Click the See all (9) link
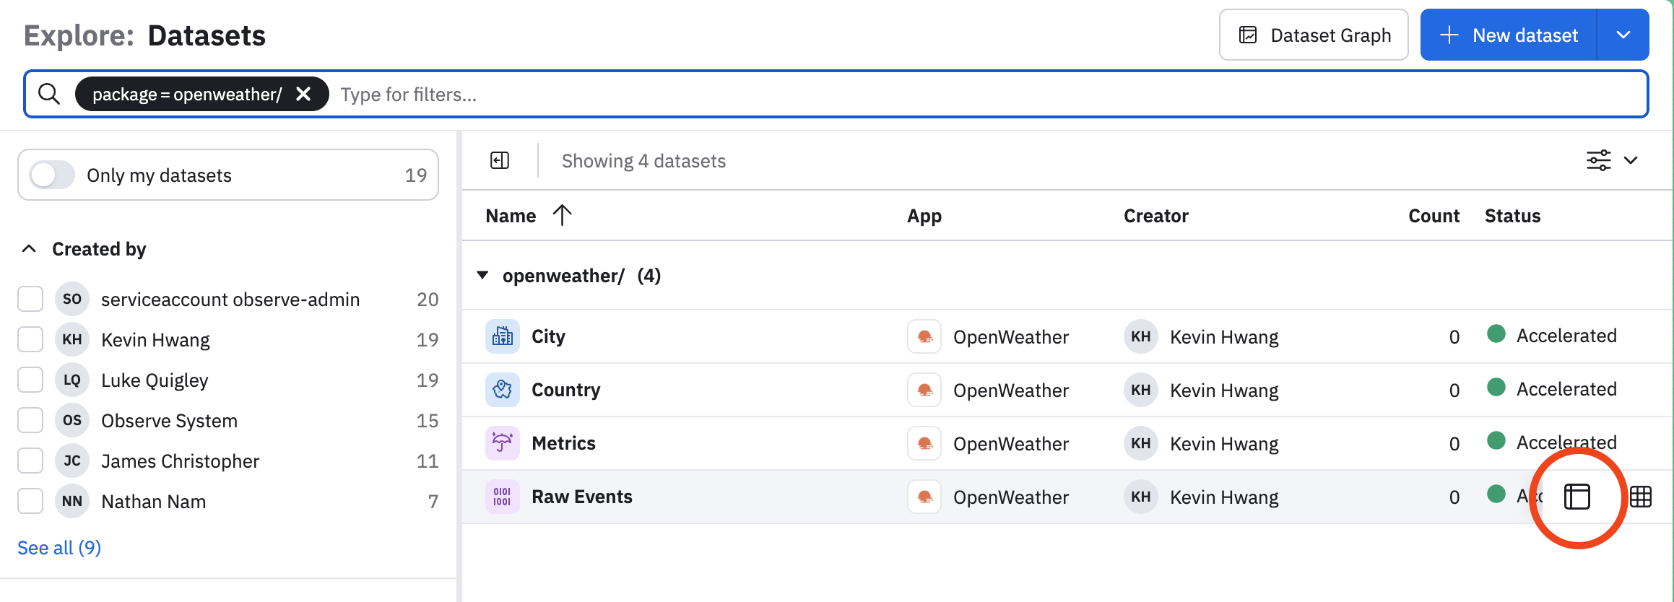This screenshot has height=602, width=1674. [x=59, y=548]
